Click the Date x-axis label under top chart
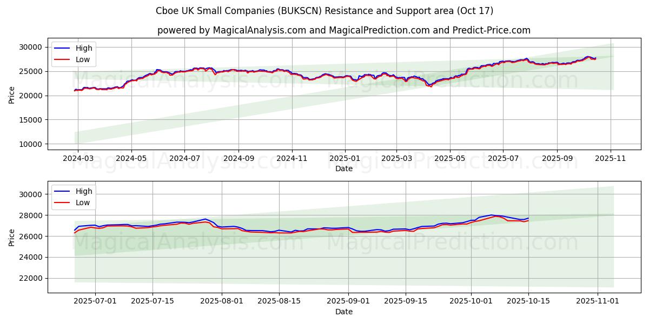 pyautogui.click(x=344, y=168)
